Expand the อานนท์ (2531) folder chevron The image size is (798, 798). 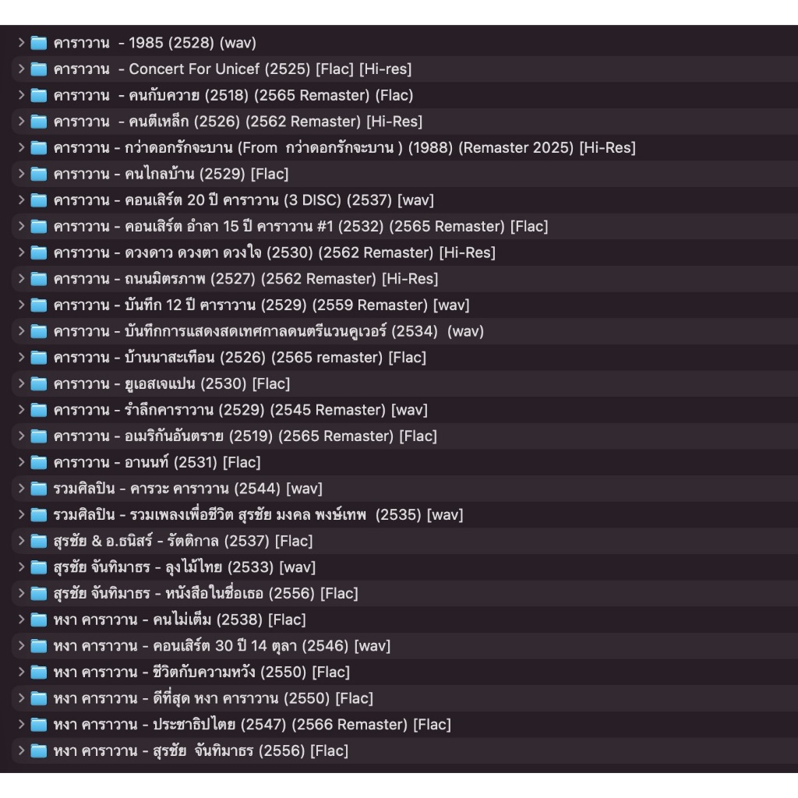(21, 462)
